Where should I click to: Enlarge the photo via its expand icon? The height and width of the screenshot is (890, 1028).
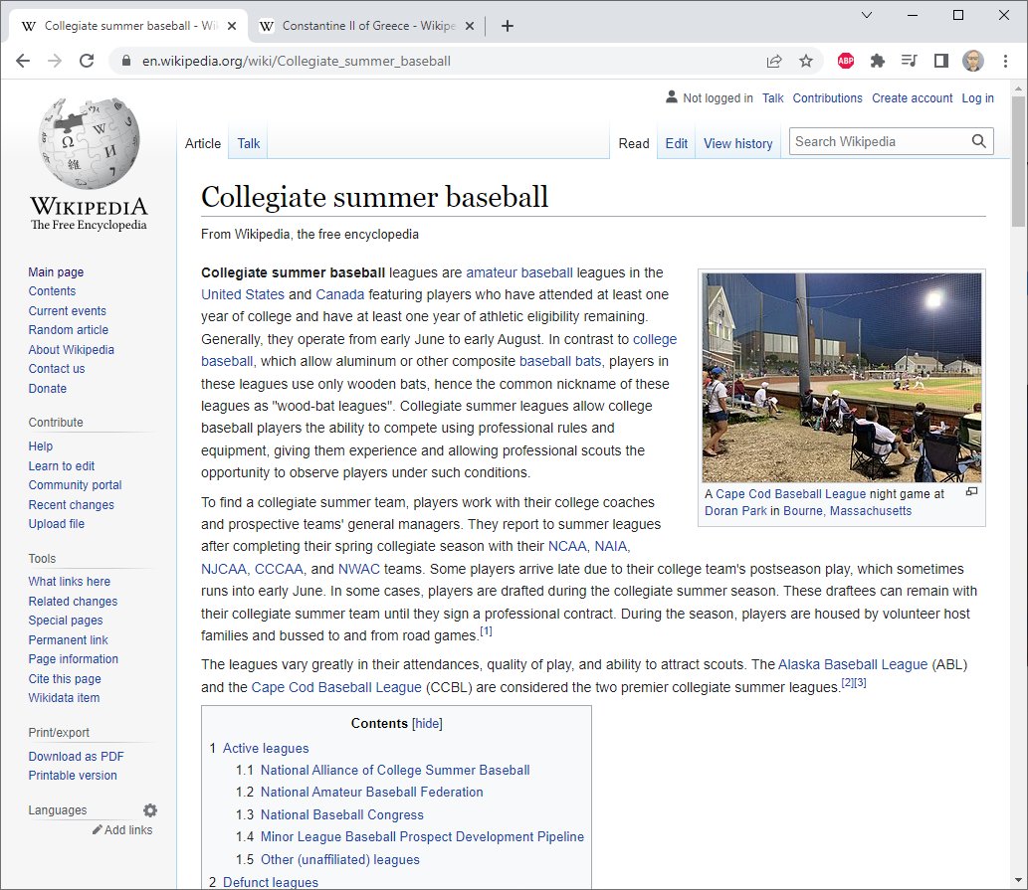[x=971, y=491]
